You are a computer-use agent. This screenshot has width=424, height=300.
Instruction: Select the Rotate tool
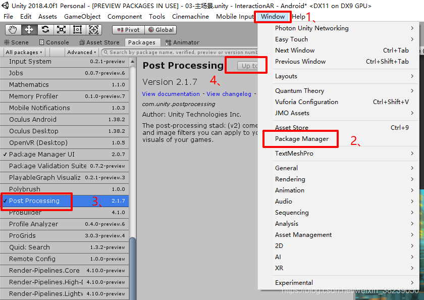point(45,30)
